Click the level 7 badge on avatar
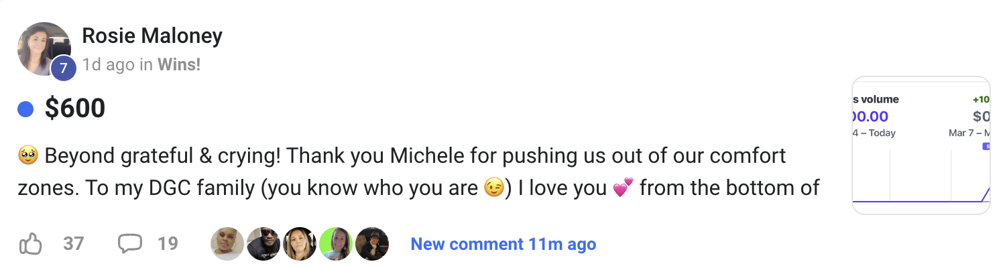Viewport: 1007px width, 268px height. tap(63, 68)
